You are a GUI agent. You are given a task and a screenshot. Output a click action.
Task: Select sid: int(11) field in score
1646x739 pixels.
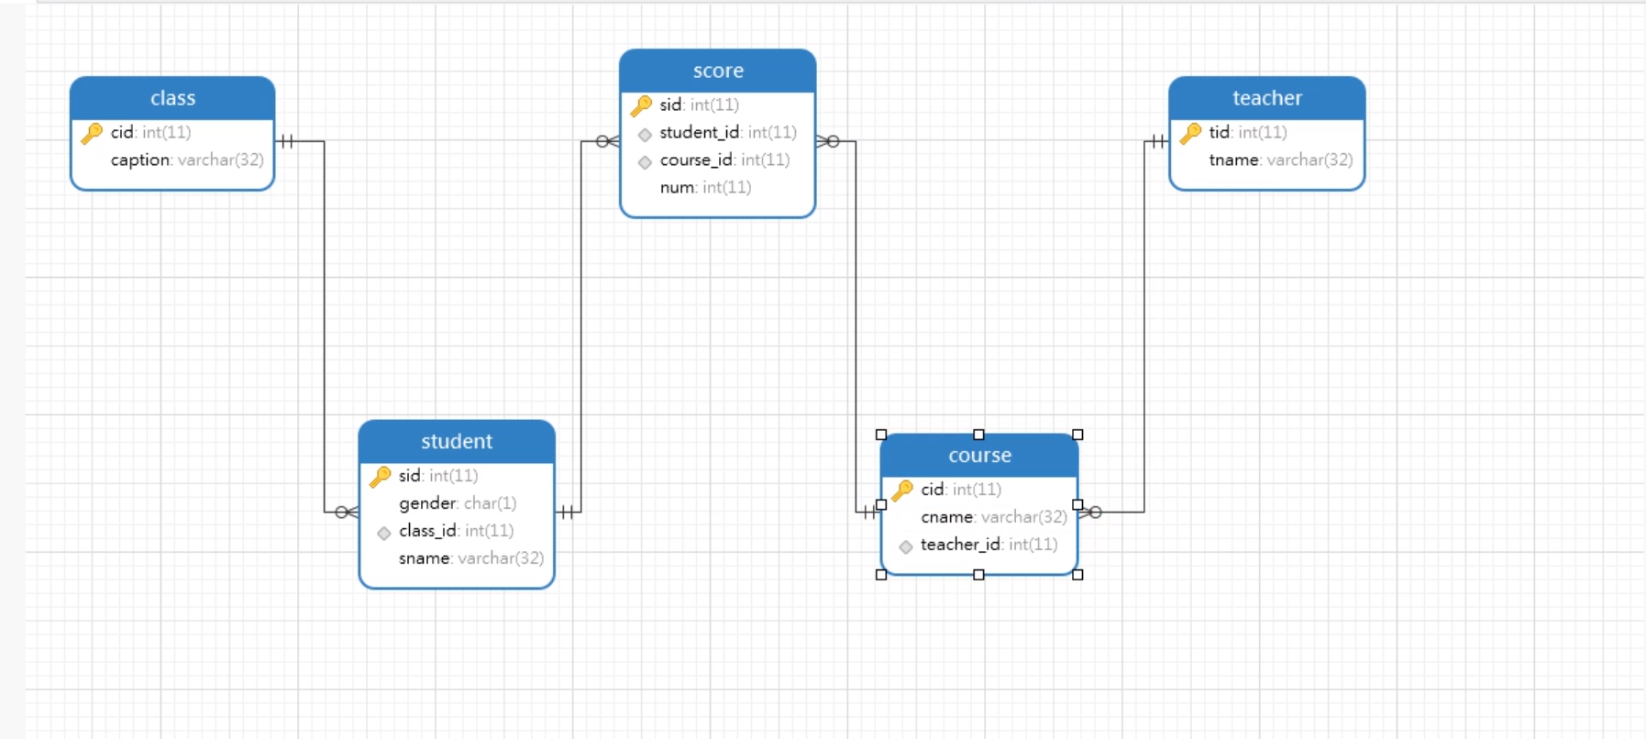(x=699, y=105)
